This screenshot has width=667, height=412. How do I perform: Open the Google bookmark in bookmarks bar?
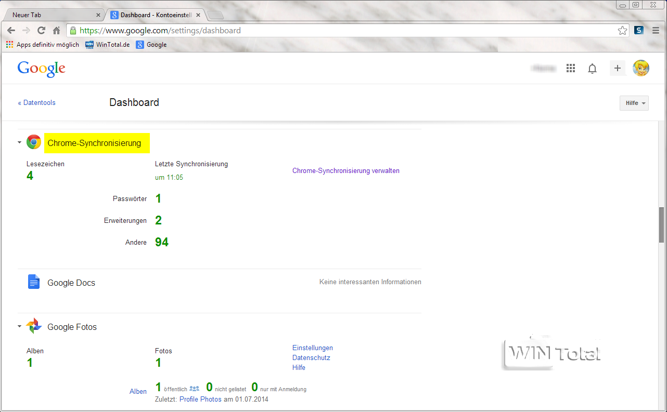(151, 45)
